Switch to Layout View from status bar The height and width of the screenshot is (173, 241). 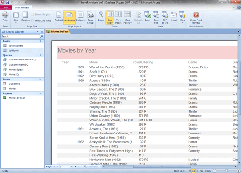(197, 171)
